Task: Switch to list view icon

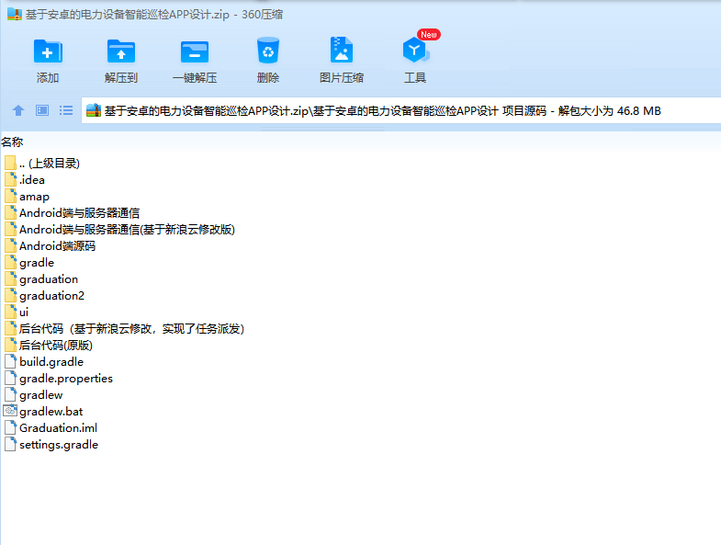Action: coord(66,110)
